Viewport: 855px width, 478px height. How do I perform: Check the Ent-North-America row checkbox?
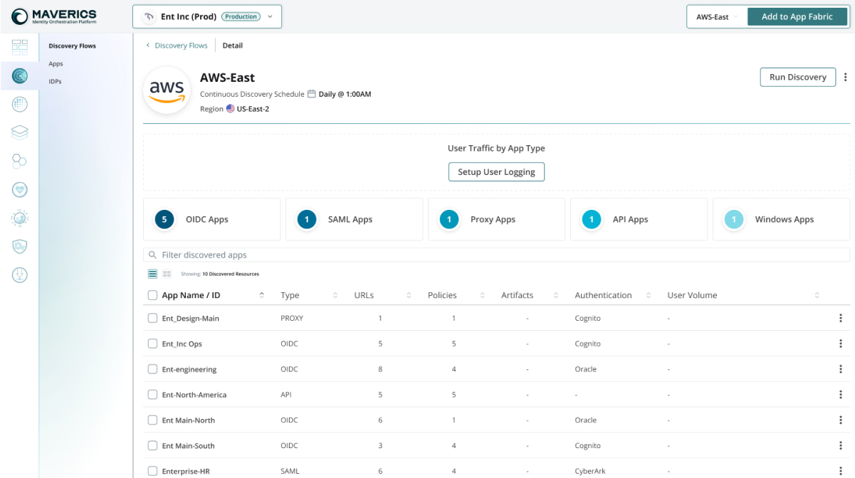point(152,395)
